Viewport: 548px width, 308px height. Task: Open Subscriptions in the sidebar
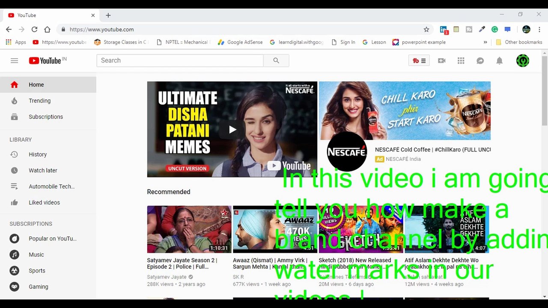(x=48, y=117)
